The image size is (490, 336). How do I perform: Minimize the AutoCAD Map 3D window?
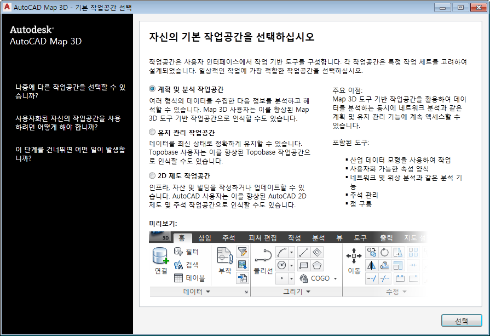point(442,8)
